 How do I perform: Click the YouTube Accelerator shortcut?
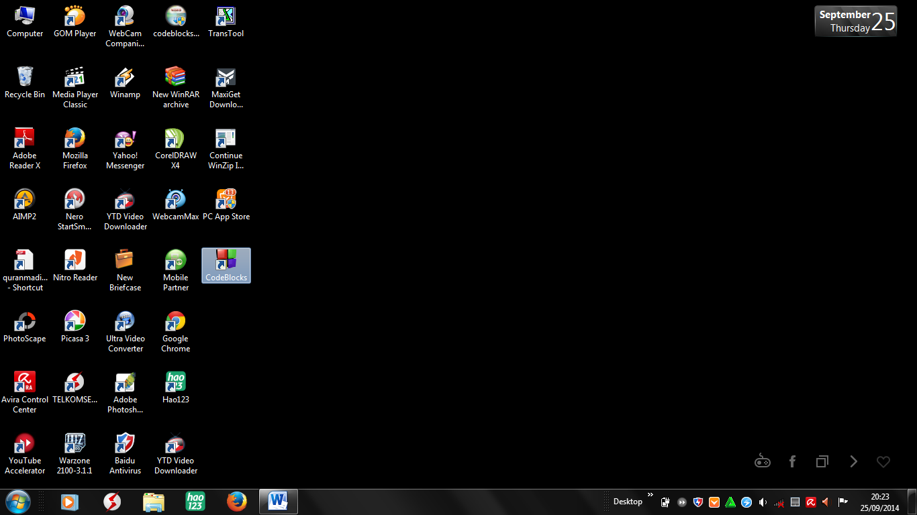click(x=25, y=454)
